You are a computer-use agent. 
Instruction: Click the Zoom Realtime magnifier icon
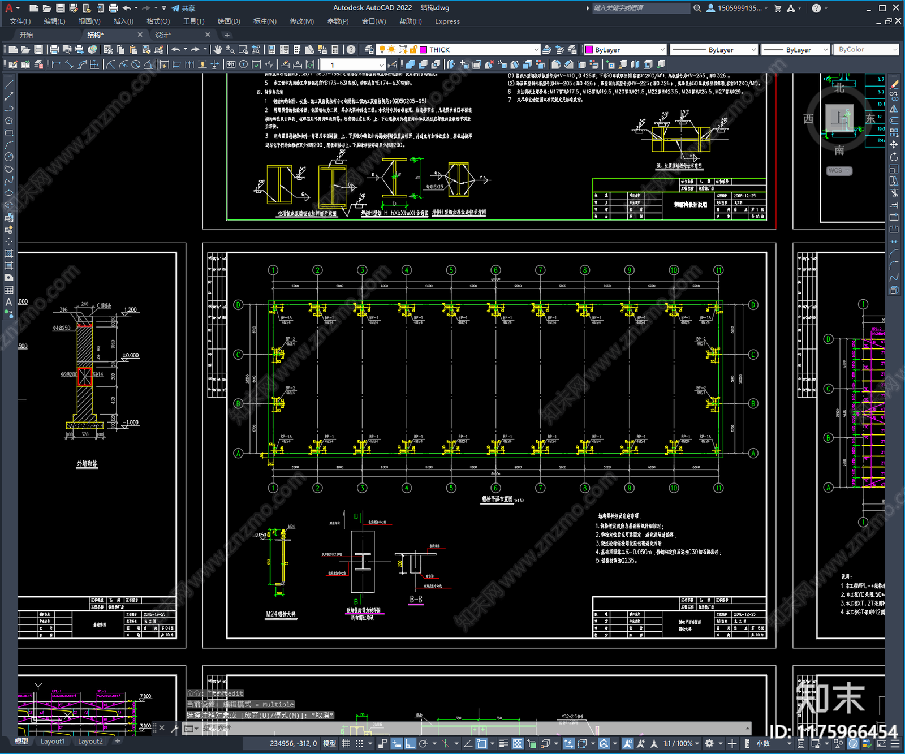[230, 50]
